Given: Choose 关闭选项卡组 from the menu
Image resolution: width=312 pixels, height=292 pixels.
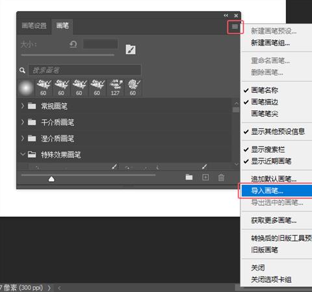Looking at the screenshot, I should pyautogui.click(x=271, y=280).
